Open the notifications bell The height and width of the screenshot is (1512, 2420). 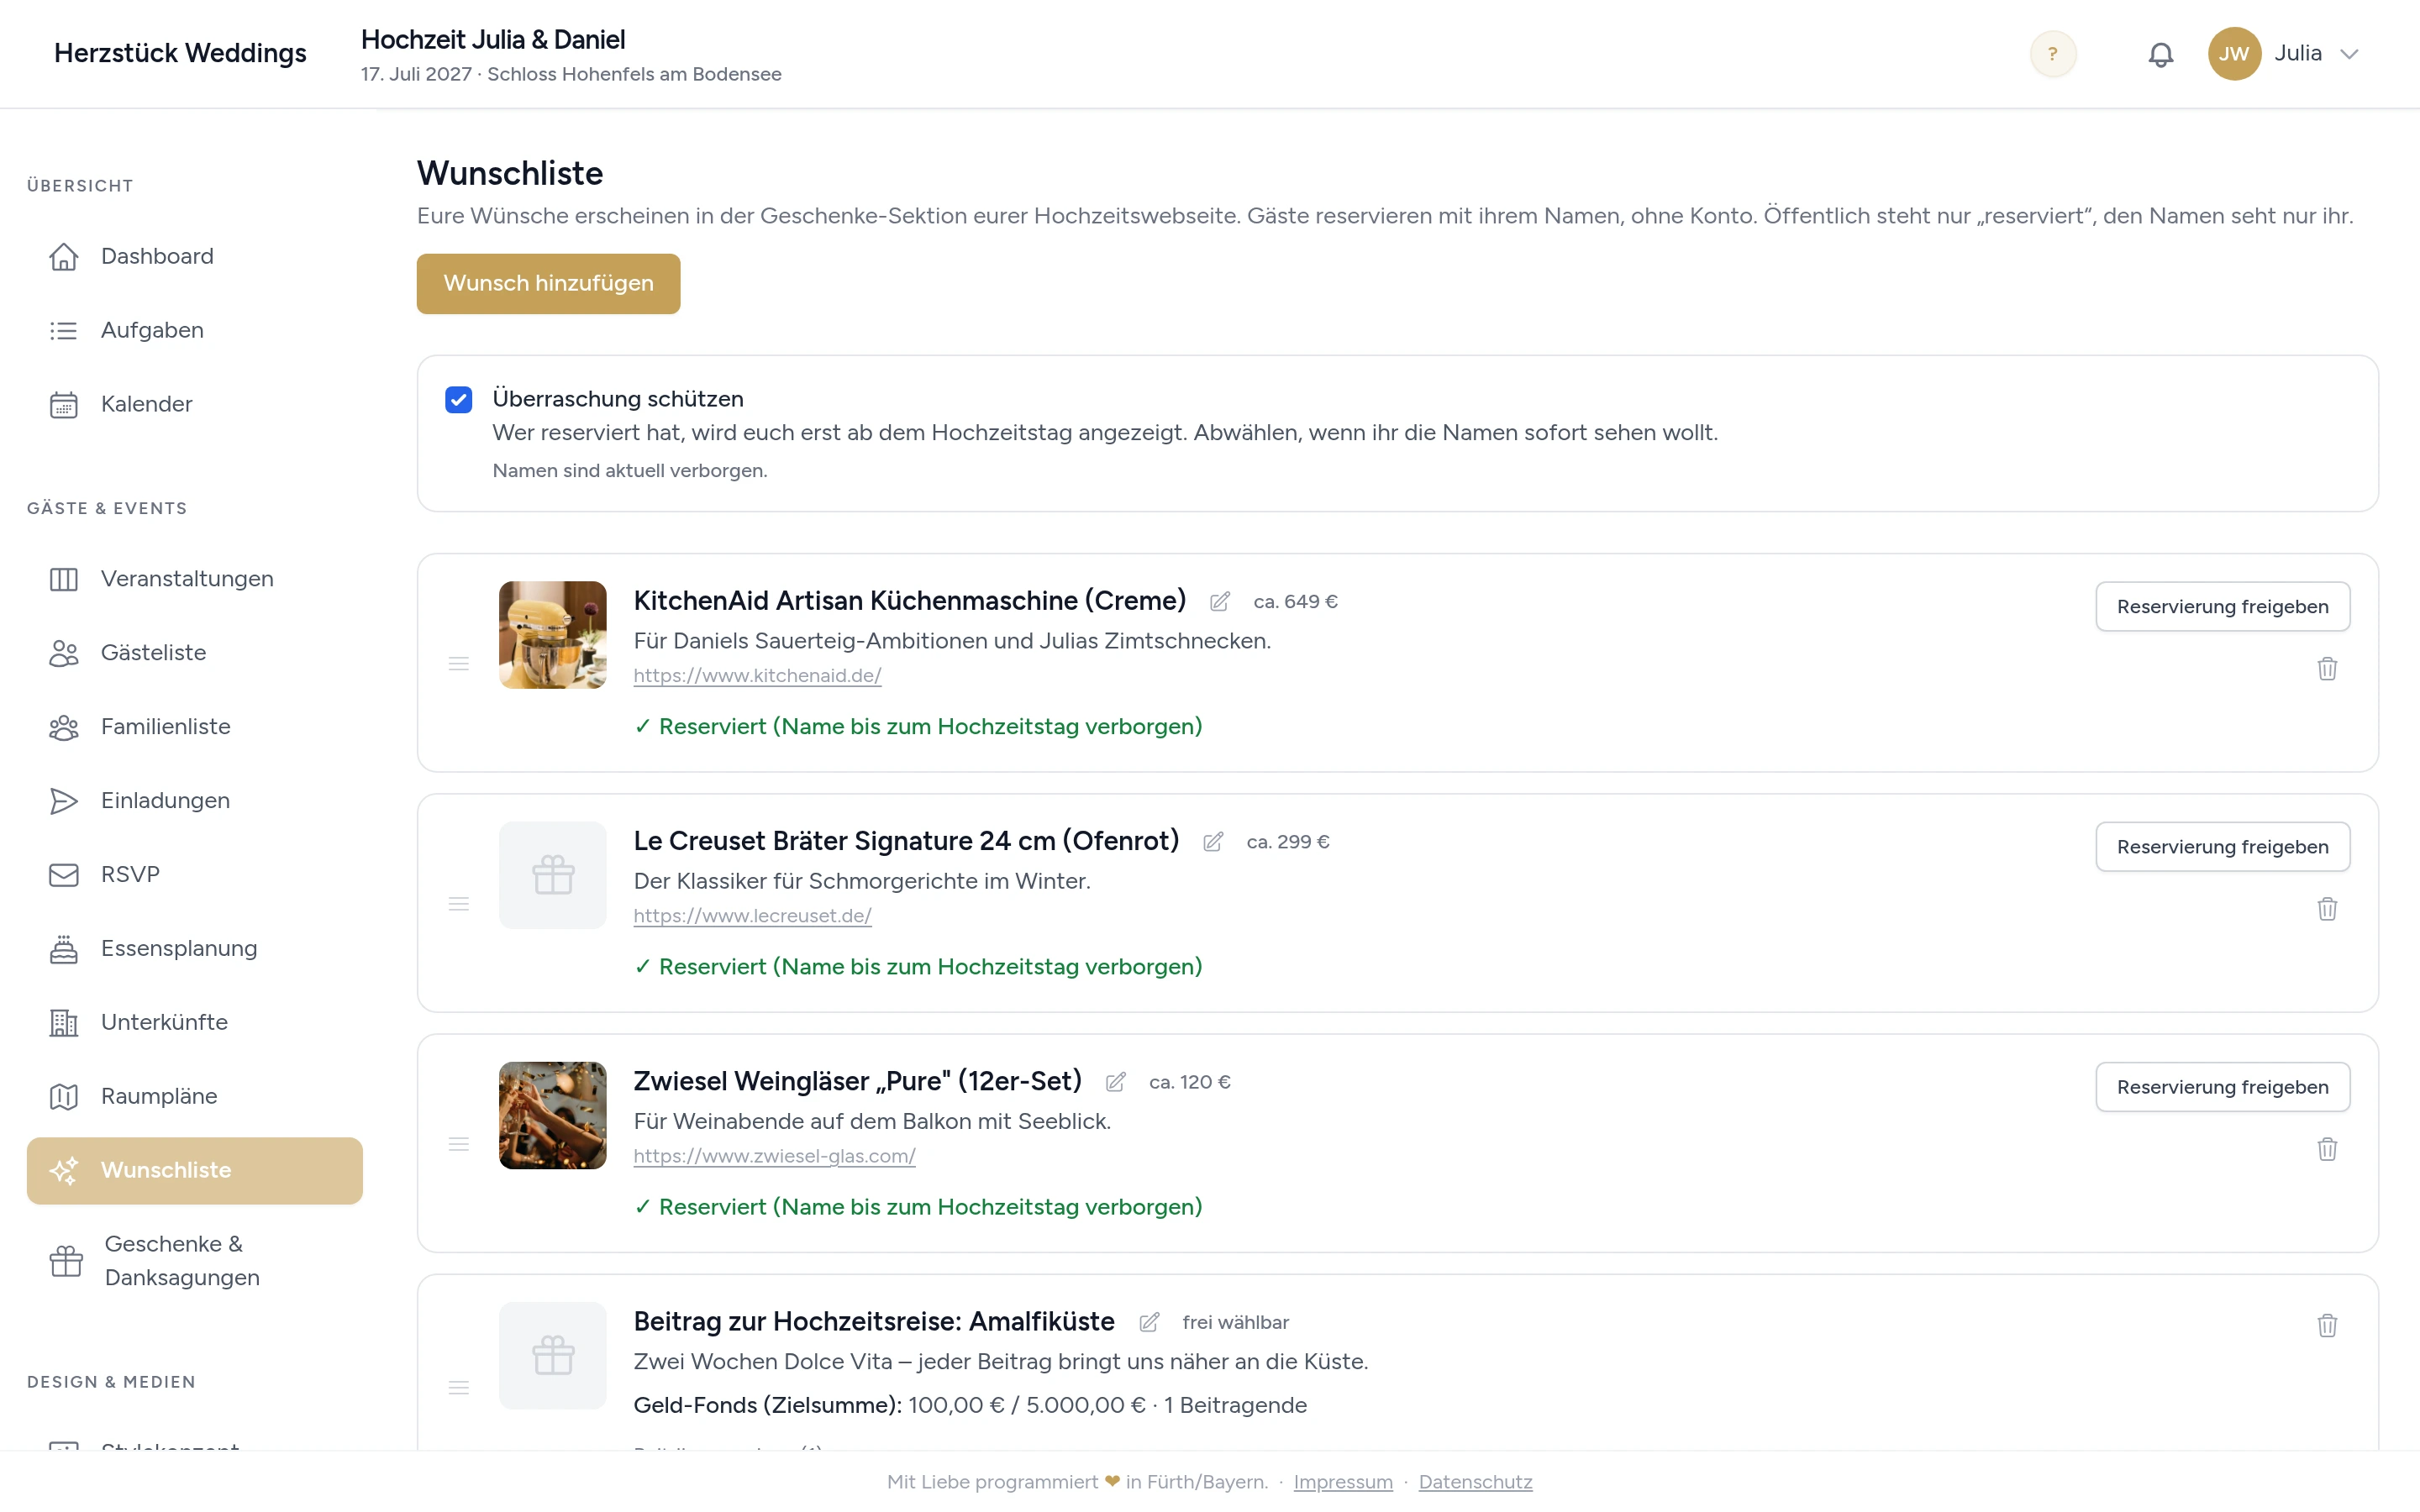(x=2160, y=54)
